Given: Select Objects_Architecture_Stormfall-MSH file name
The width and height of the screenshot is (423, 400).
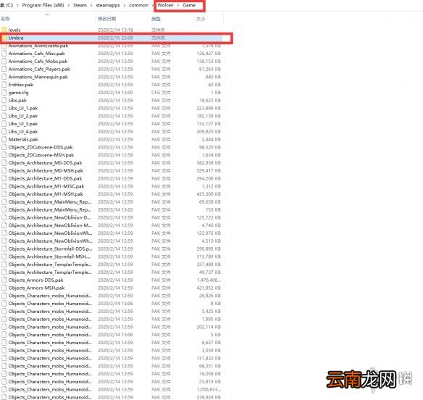Looking at the screenshot, I should point(50,257).
